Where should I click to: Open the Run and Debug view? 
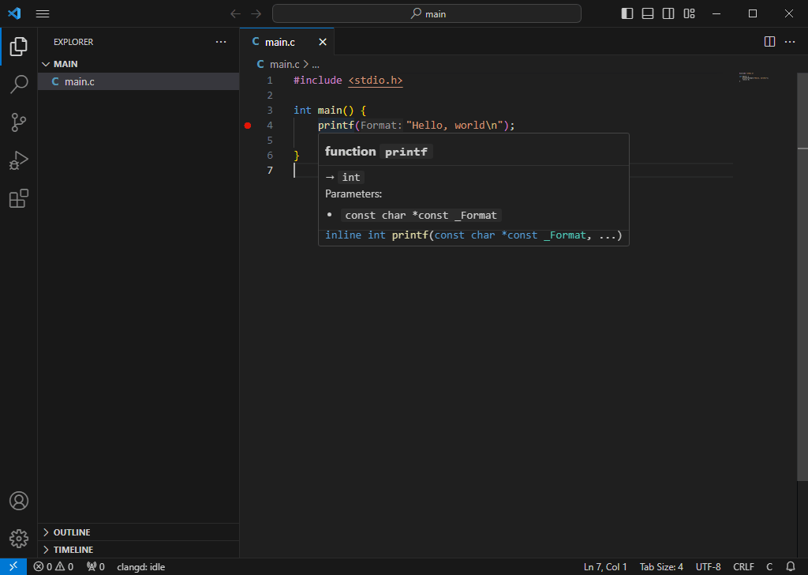pyautogui.click(x=19, y=160)
